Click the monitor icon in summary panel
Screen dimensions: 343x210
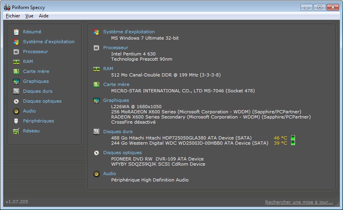96,100
